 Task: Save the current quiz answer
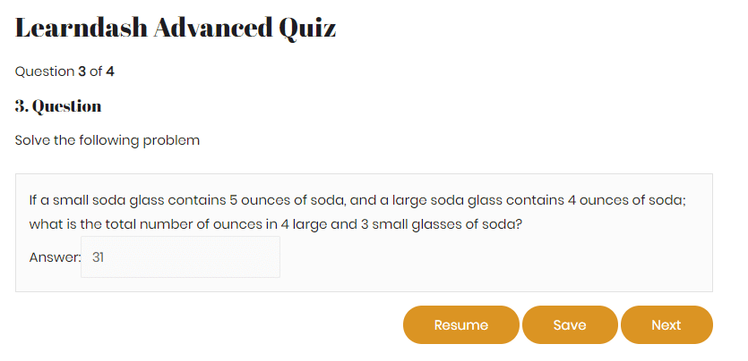tap(570, 325)
